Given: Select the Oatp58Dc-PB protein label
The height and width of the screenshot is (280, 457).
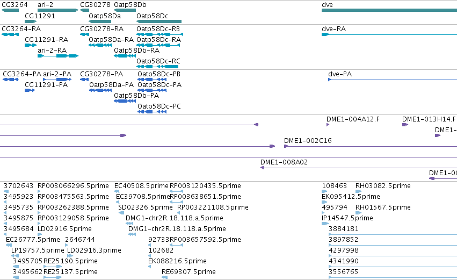Looking at the screenshot, I should tap(159, 74).
